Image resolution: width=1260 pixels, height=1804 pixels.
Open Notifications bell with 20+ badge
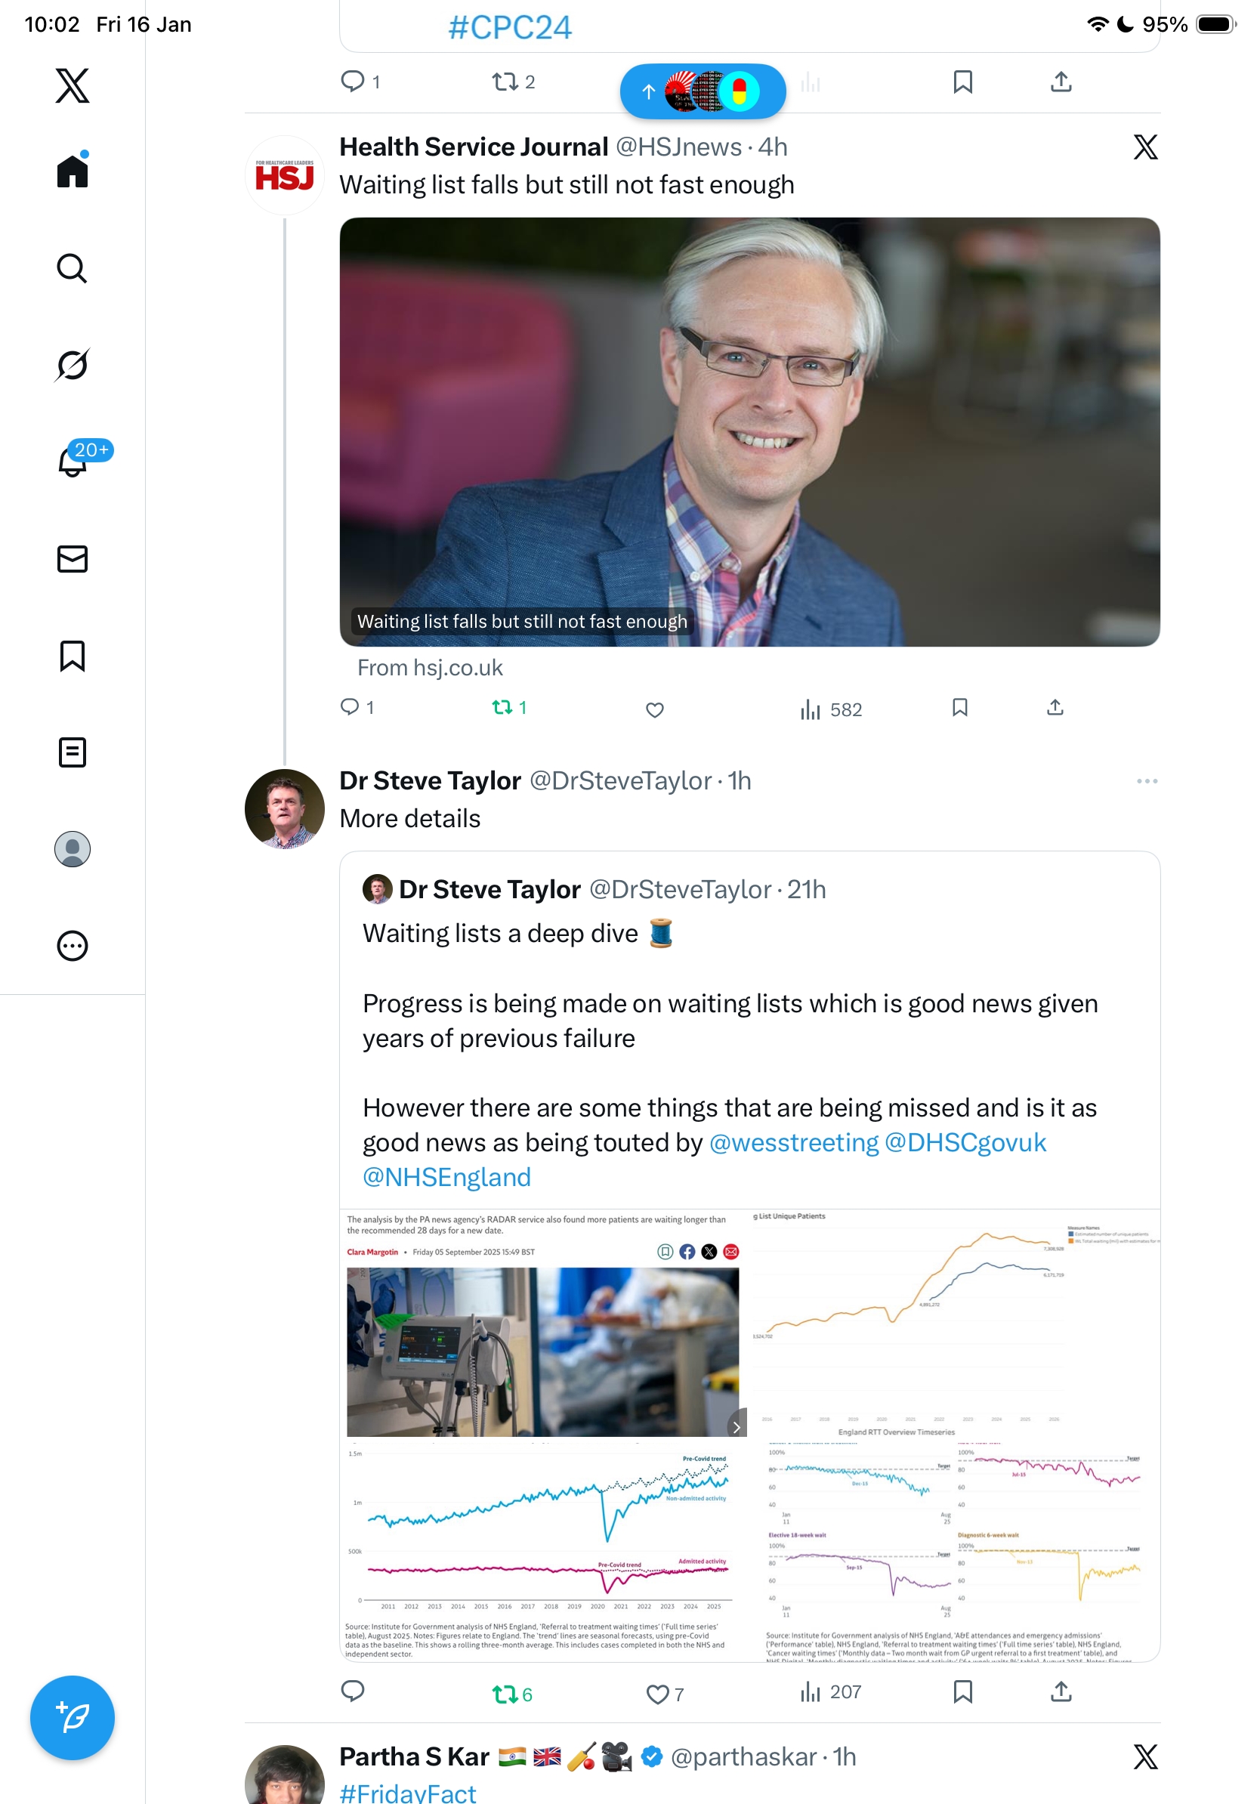(x=73, y=462)
